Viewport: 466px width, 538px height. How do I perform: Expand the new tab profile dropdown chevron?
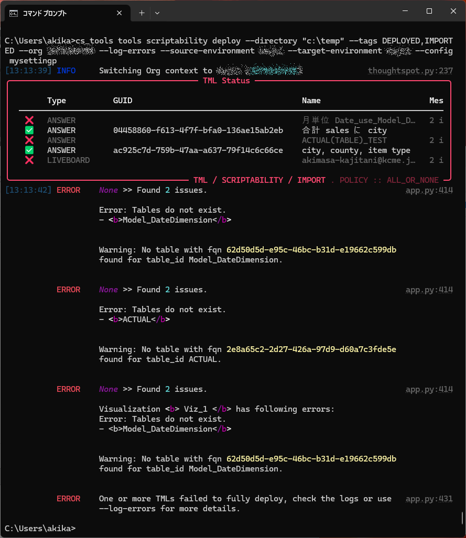tap(157, 13)
